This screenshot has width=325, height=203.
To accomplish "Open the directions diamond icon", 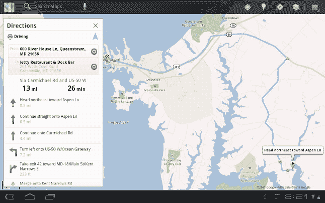I will pyautogui.click(x=280, y=7).
